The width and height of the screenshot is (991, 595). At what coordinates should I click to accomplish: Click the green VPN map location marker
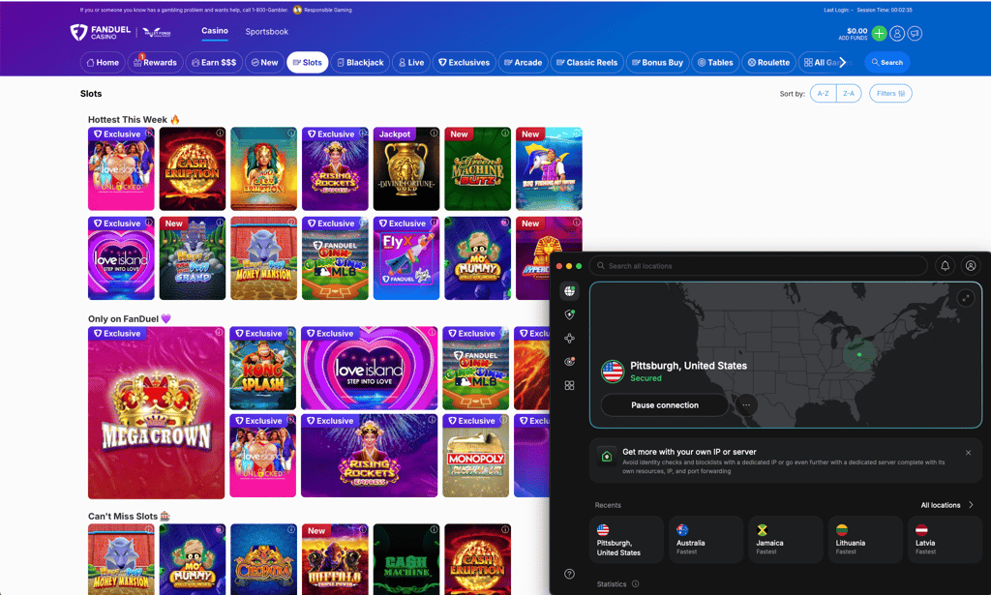[859, 354]
